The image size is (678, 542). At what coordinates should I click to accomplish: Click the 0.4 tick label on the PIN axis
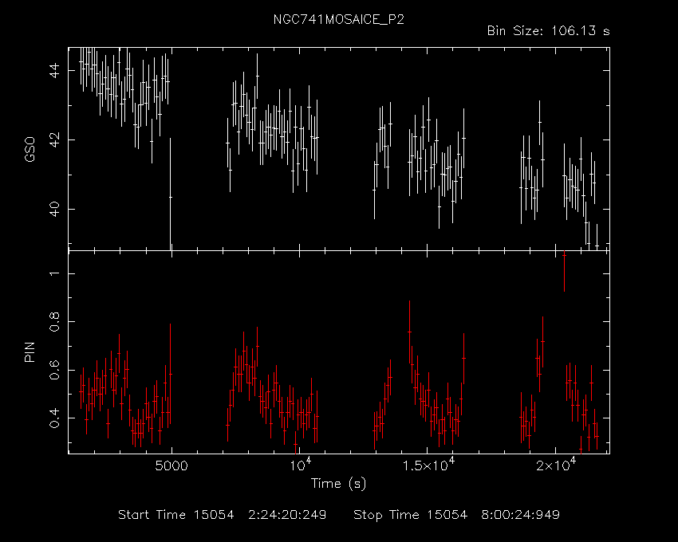[55, 418]
